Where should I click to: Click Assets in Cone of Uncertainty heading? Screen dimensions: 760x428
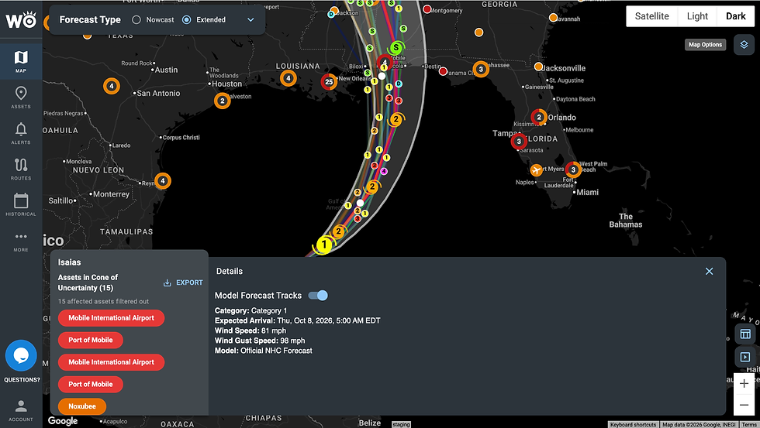88,282
